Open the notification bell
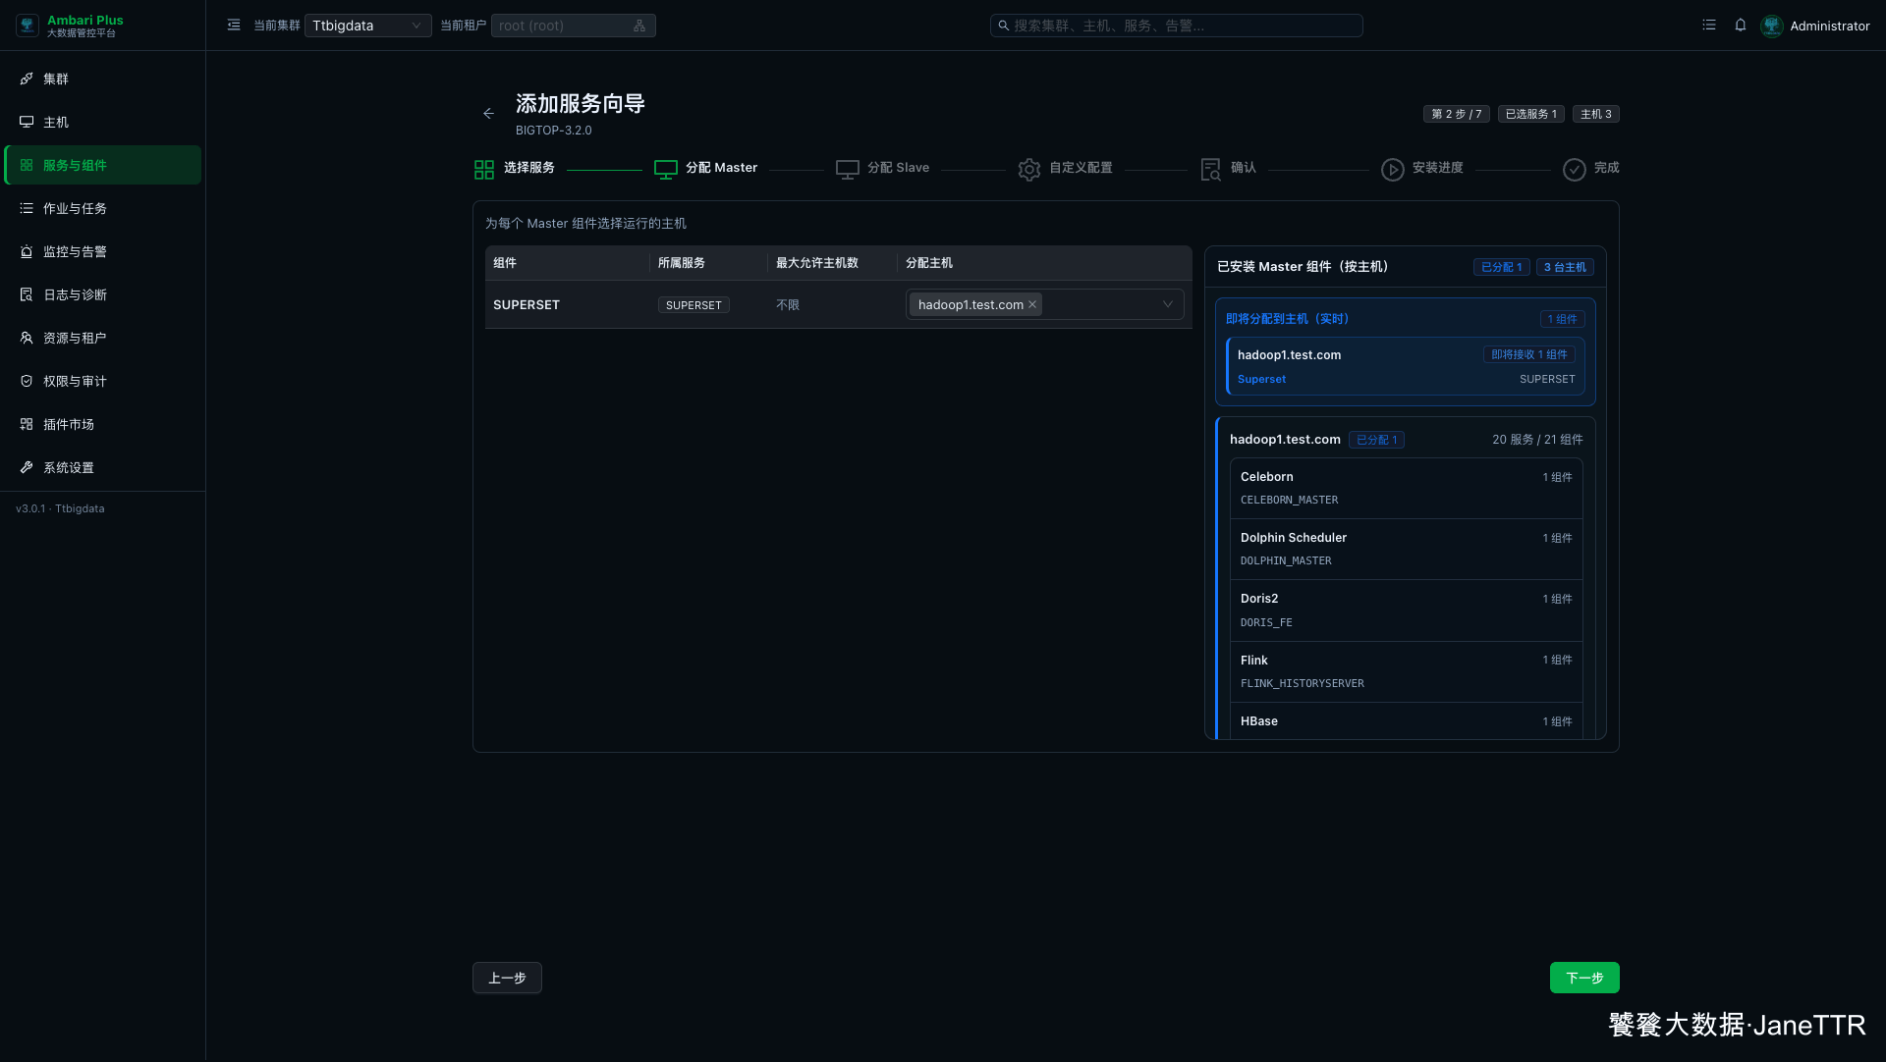 tap(1741, 26)
